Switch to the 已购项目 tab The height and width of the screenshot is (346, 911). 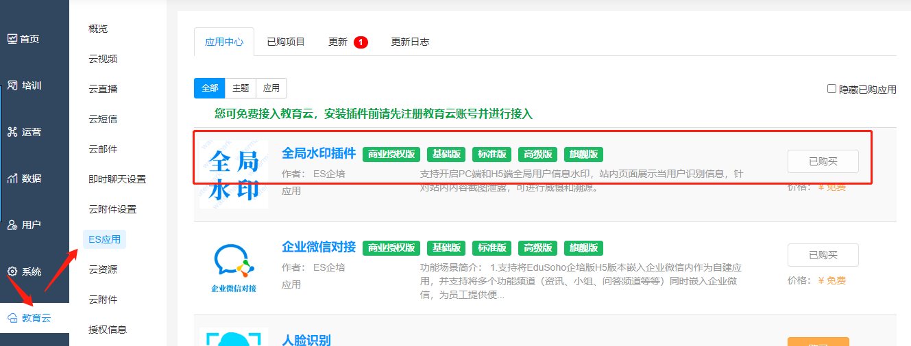point(285,42)
